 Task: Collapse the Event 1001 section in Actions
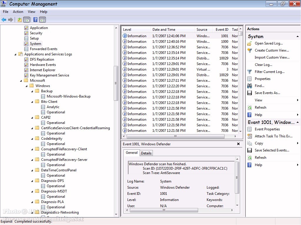coord(297,122)
